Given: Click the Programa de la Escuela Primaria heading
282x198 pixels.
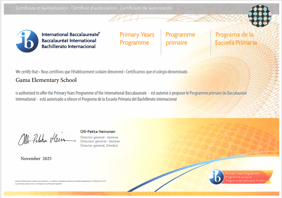Looking at the screenshot, I should pyautogui.click(x=236, y=39).
